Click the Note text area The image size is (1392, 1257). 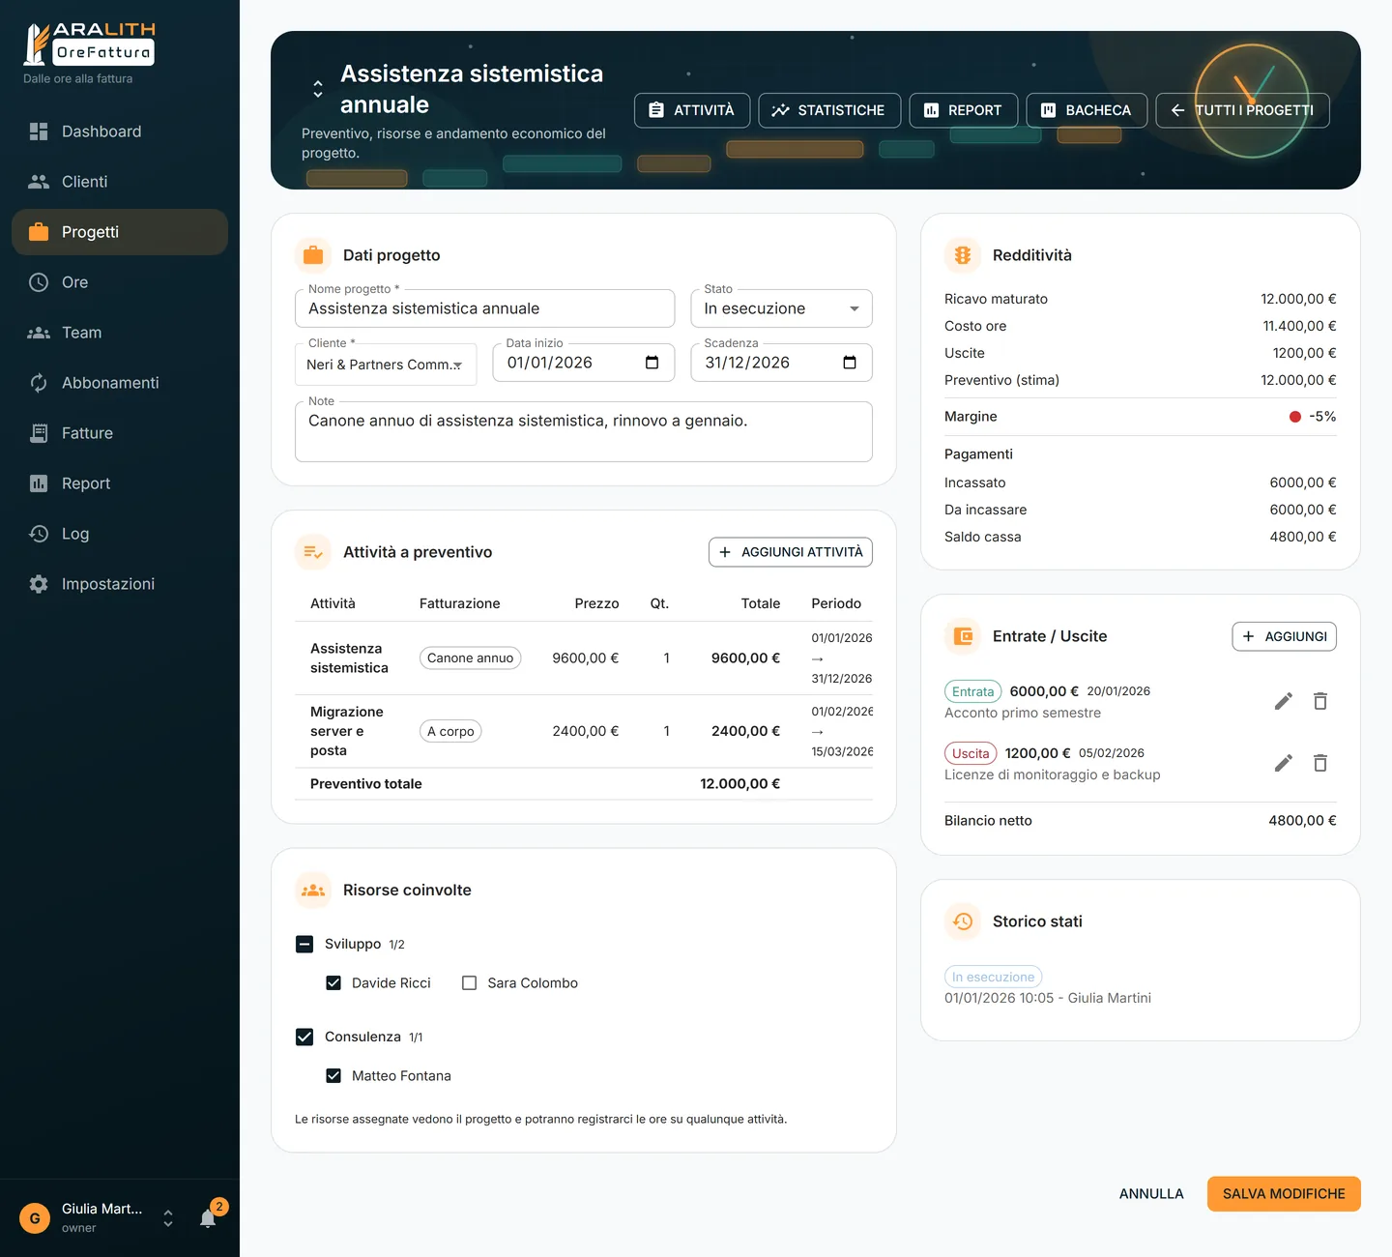[x=584, y=431]
